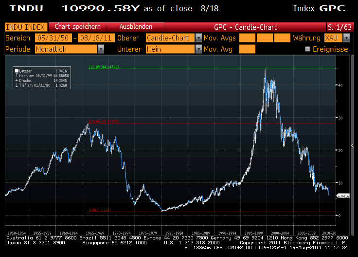Click the Hoch am 08/31/99 legend row
The height and width of the screenshot is (257, 358).
(41, 76)
